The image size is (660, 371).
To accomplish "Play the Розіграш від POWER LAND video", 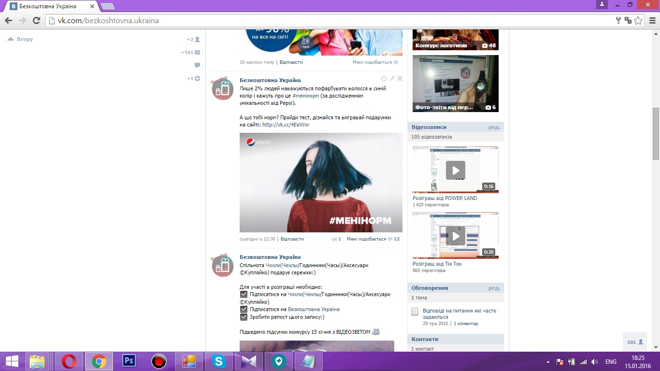I will pyautogui.click(x=455, y=170).
